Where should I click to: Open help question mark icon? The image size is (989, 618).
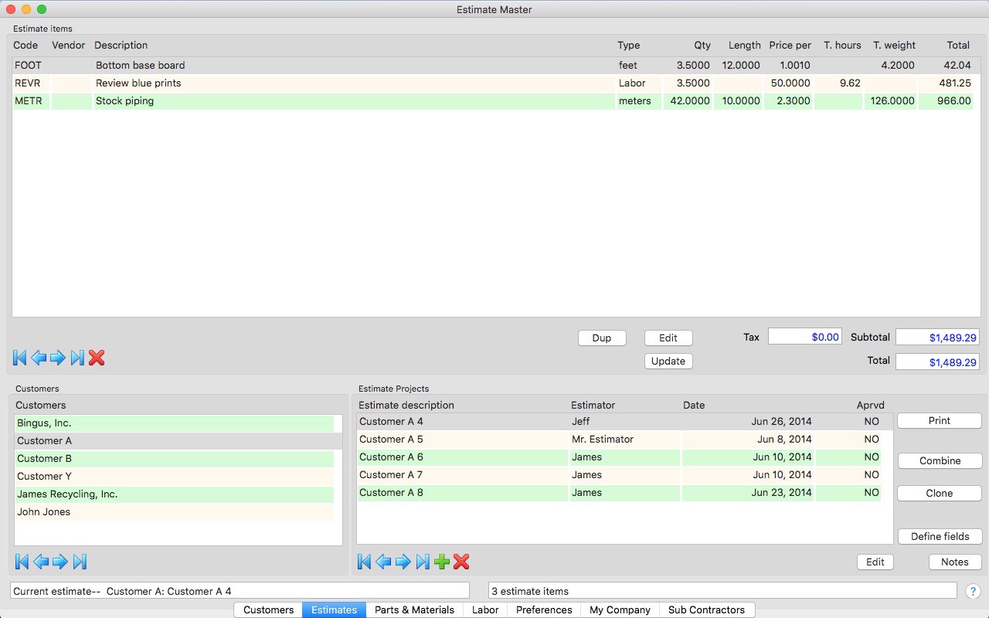tap(973, 591)
